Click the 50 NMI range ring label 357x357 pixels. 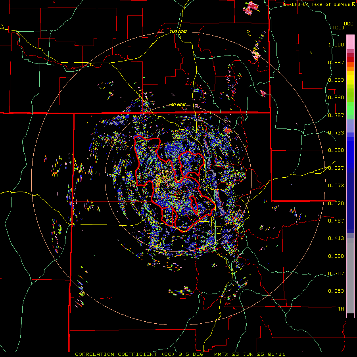click(x=178, y=105)
